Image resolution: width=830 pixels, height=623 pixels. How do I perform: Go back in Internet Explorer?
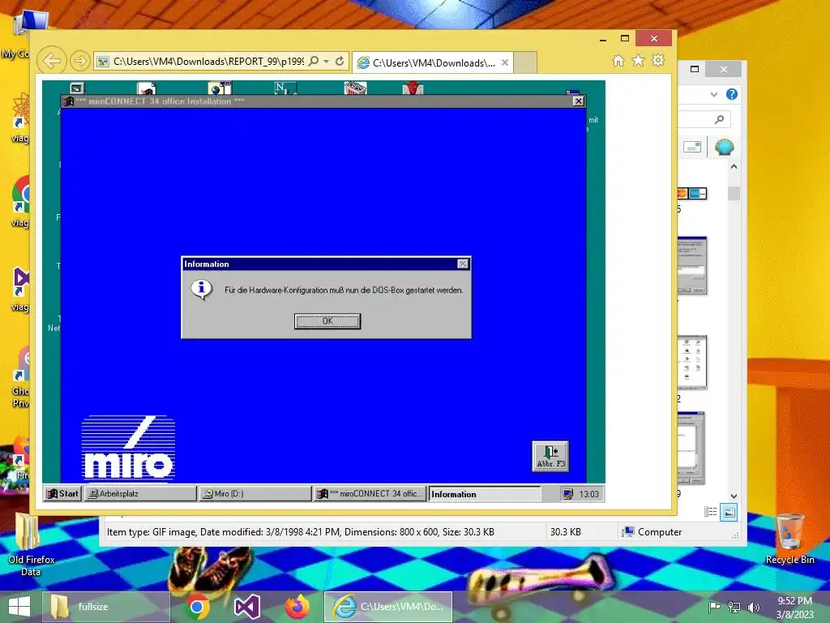pyautogui.click(x=51, y=61)
